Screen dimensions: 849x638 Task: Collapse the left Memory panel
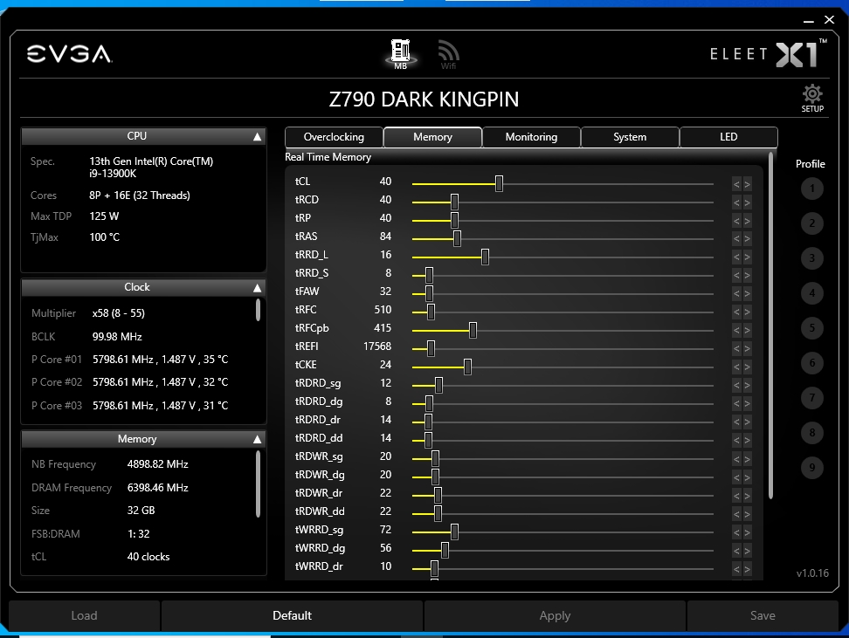click(x=257, y=439)
